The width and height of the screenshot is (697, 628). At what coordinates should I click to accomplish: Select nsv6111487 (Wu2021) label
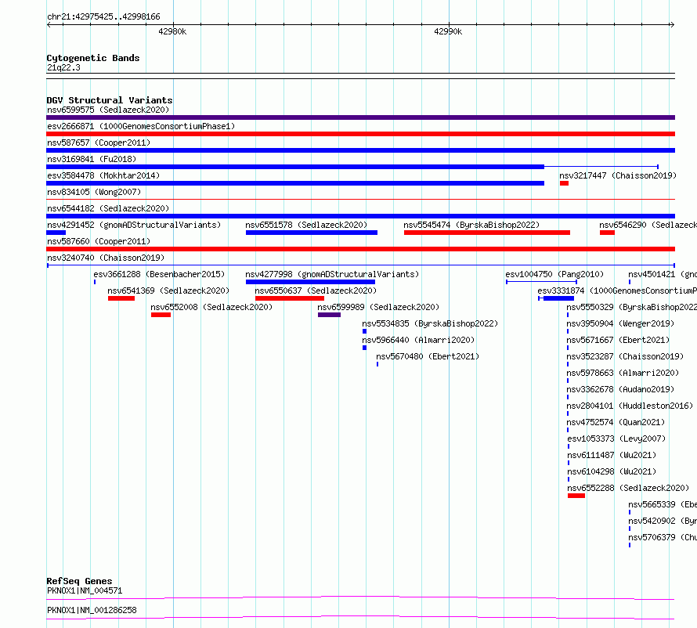click(x=612, y=455)
